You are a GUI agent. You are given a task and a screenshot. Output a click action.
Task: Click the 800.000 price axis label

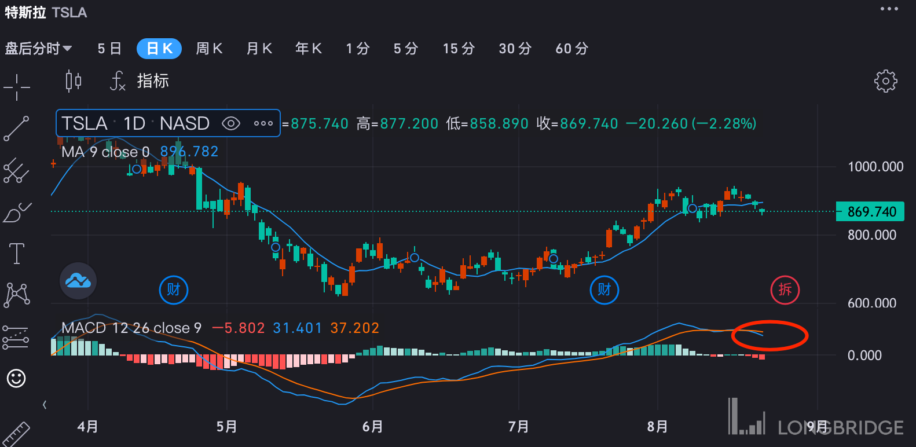(872, 235)
